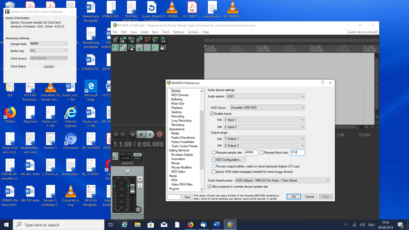Toggle Move envelope points with items icon
Viewport: 409px width, 230px height.
pos(139,48)
